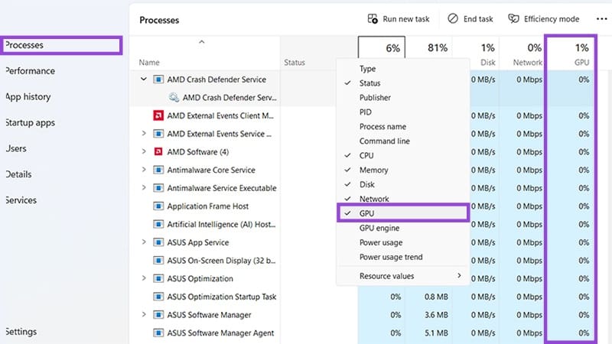Click the Application Frame Host process icon
The width and height of the screenshot is (612, 344).
[x=158, y=206]
